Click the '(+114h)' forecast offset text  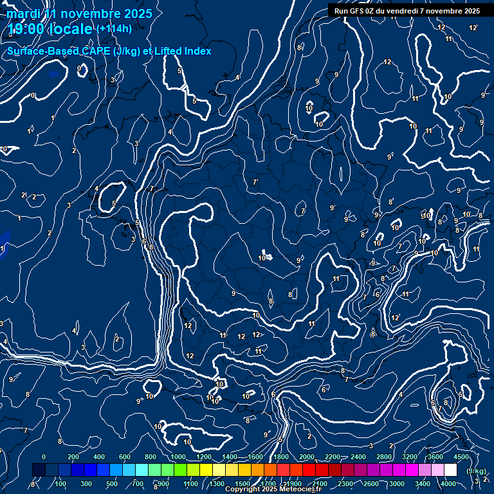tap(114, 29)
